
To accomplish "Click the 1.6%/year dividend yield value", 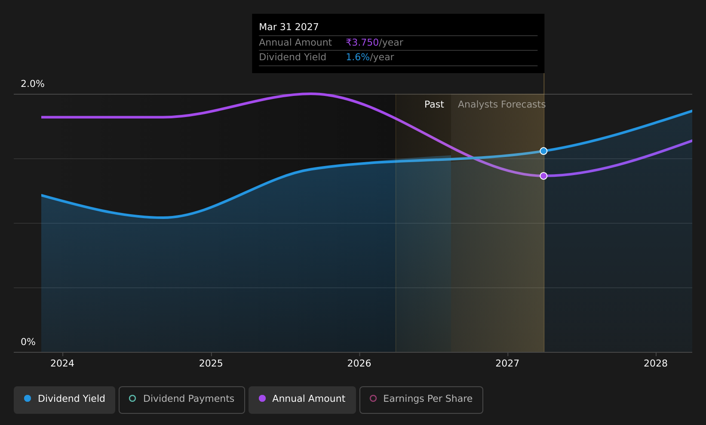I will coord(370,57).
